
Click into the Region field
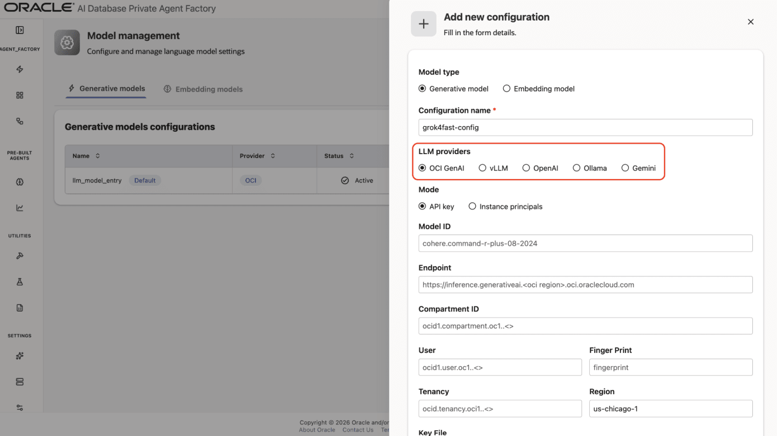coord(671,409)
